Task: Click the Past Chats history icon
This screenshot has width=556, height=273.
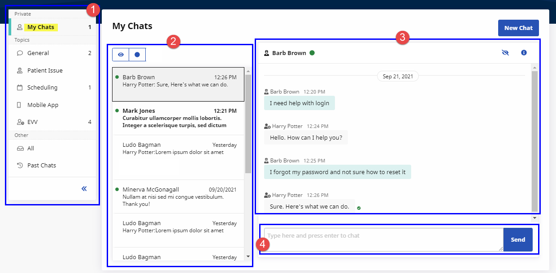Action: point(20,166)
